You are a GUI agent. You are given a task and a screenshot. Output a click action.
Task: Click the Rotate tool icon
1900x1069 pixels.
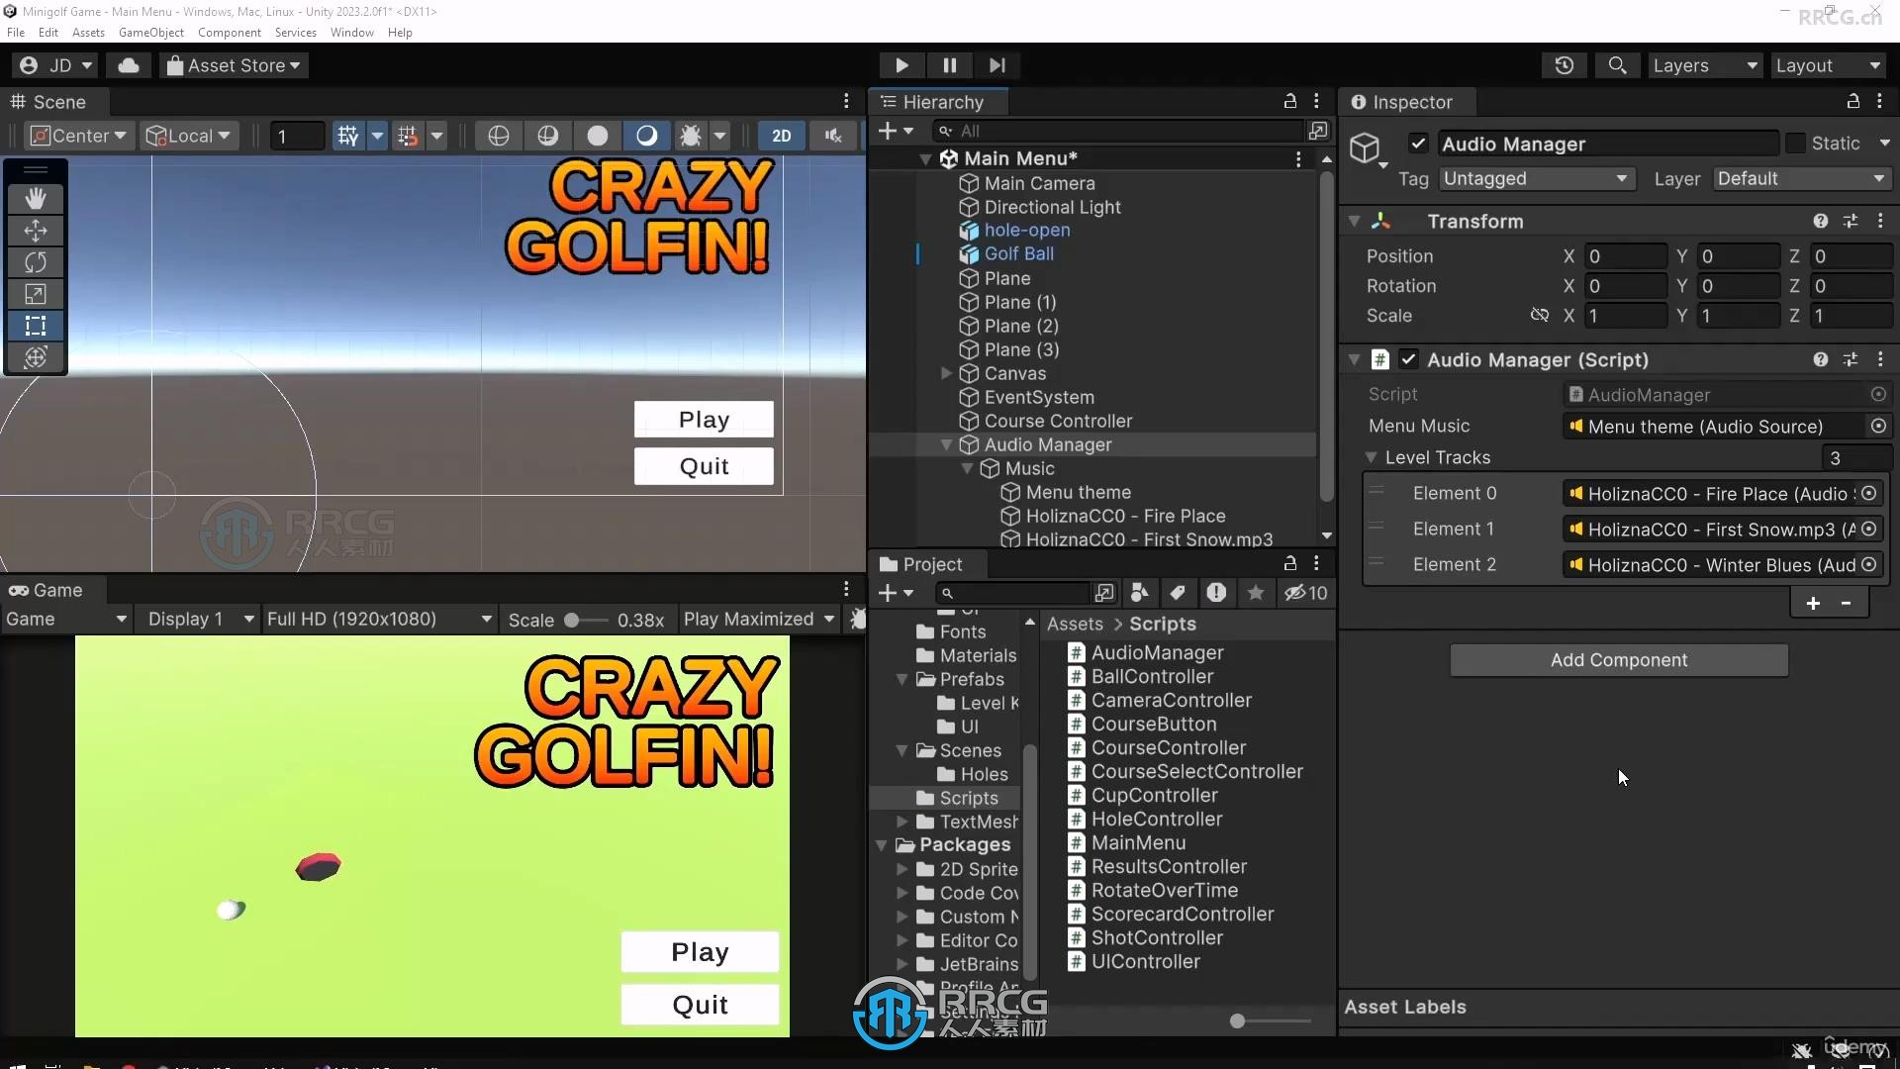pos(36,261)
